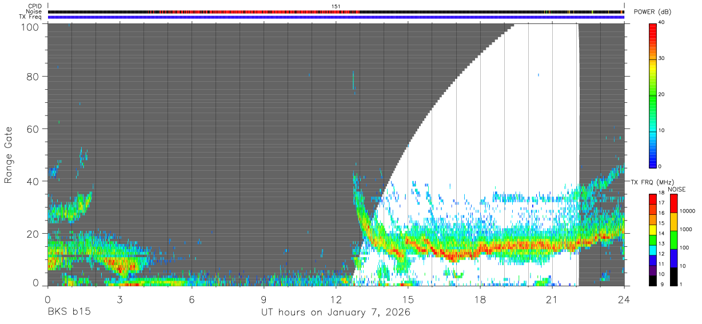Click the 14 label on TX FRQ scale
The height and width of the screenshot is (324, 702).
pos(662,233)
